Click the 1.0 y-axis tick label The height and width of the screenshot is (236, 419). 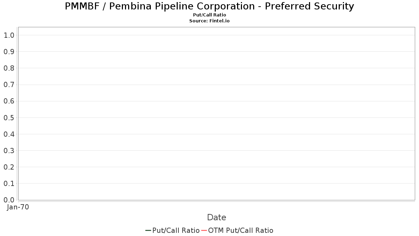coord(9,35)
